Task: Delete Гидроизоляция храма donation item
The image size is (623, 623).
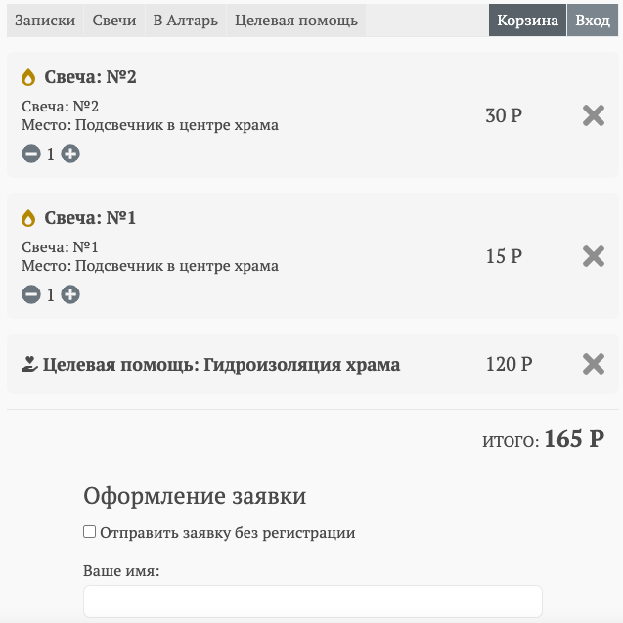Action: tap(594, 364)
